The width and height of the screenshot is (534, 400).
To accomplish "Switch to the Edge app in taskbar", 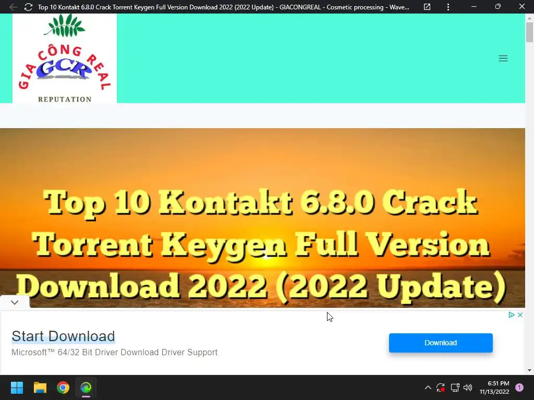I will coord(86,387).
